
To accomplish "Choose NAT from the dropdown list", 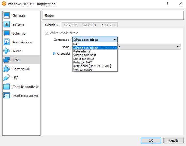I will click(95, 44).
